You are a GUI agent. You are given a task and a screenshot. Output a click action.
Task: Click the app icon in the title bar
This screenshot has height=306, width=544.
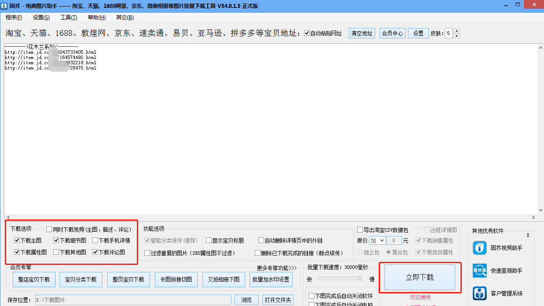(x=4, y=6)
